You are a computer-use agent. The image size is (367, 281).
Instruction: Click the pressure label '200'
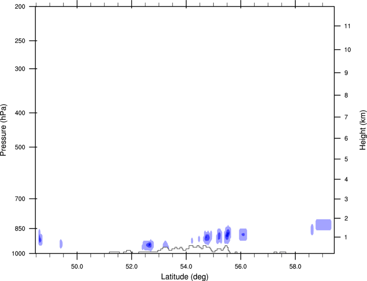coord(20,6)
